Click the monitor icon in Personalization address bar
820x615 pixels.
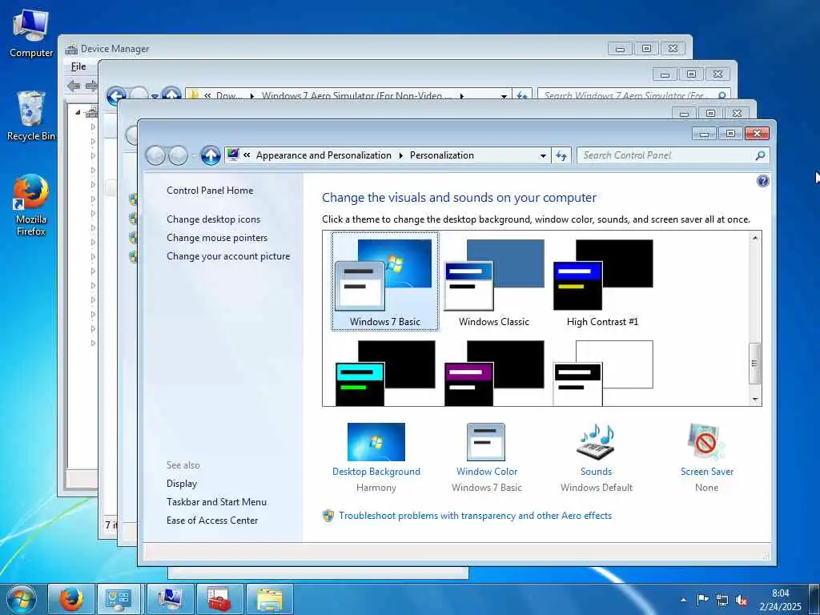(233, 155)
